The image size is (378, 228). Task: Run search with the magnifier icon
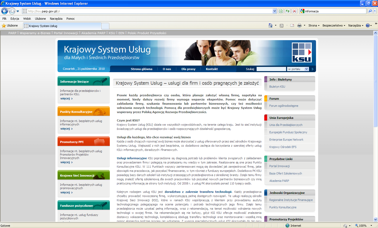370,11
